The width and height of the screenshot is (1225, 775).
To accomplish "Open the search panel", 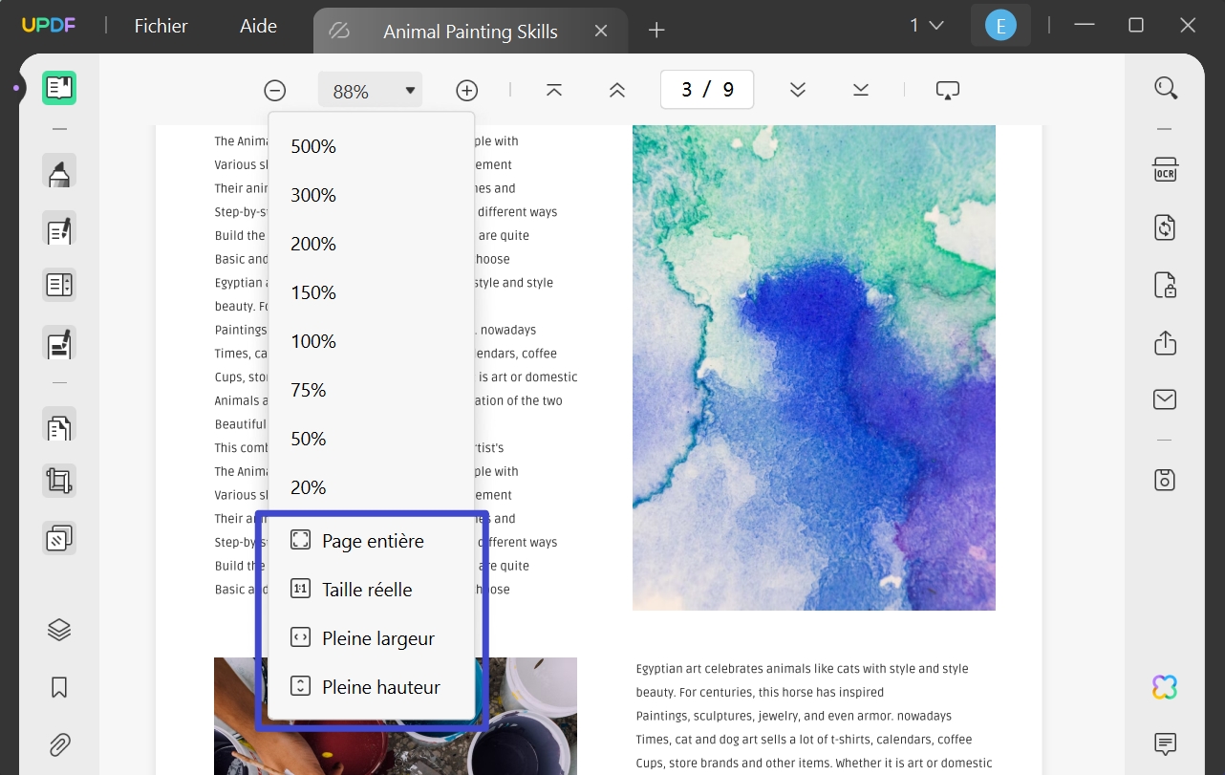I will (1166, 87).
